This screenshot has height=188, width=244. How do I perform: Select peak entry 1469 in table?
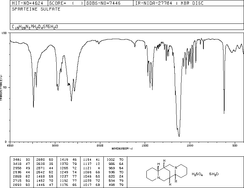45,176
